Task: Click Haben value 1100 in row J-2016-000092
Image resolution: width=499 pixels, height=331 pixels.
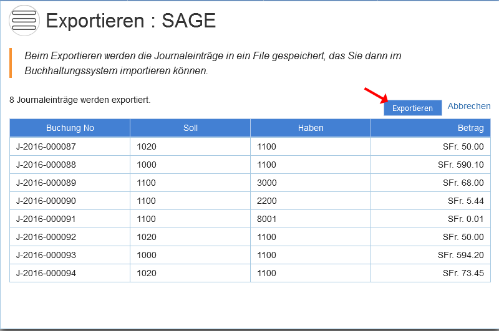Action: pyautogui.click(x=266, y=237)
